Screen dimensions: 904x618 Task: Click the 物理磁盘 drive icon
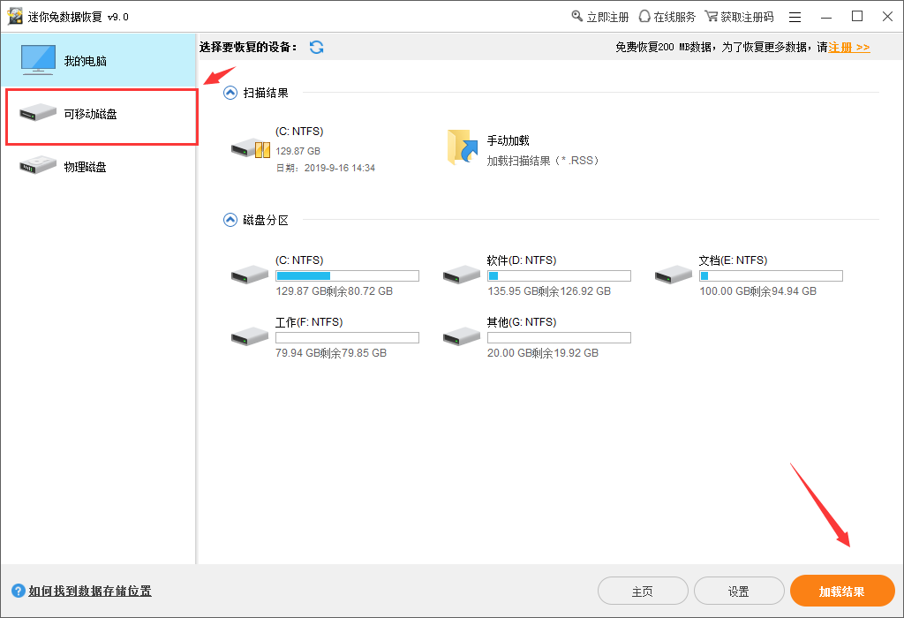point(37,165)
